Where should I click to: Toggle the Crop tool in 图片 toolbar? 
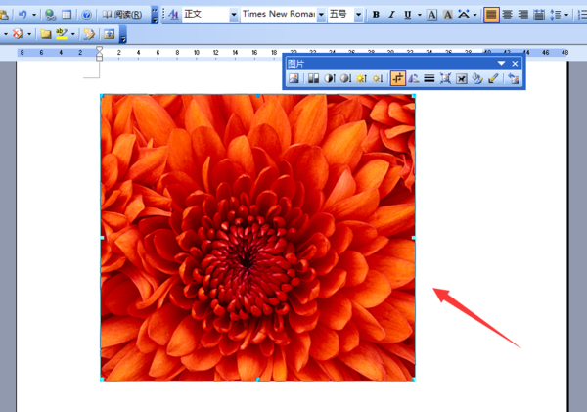pyautogui.click(x=397, y=78)
